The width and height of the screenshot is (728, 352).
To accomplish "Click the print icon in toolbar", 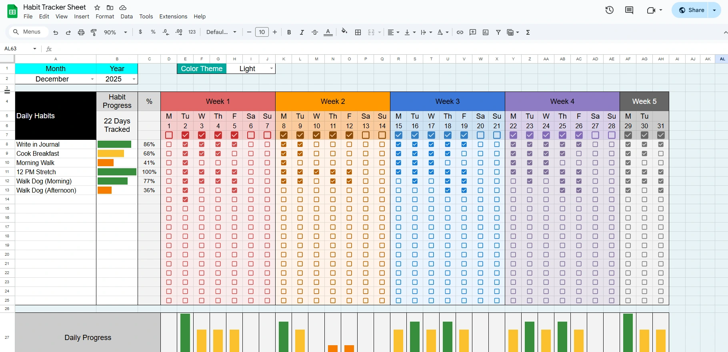I will [81, 32].
